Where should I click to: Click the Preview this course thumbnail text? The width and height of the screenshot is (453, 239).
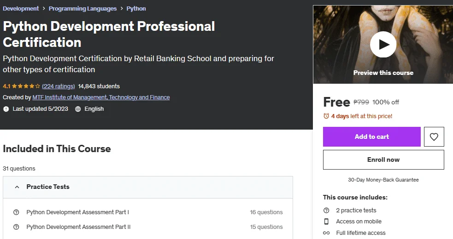[383, 73]
